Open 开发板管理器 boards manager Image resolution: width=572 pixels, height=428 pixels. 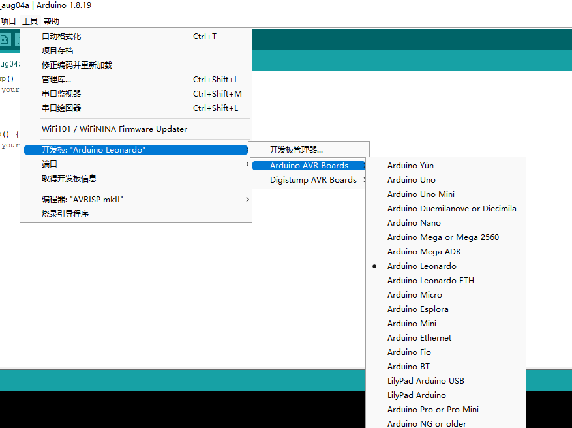[296, 150]
